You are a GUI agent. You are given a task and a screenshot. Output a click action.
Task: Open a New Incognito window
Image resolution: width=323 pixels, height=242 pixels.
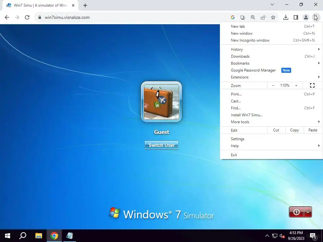point(272,40)
